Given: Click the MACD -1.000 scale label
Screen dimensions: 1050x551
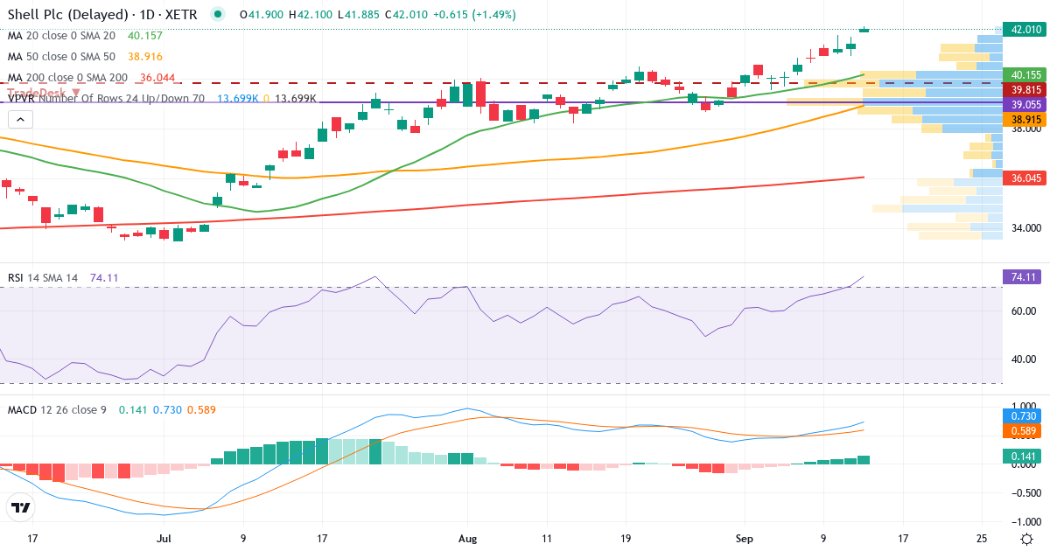Looking at the screenshot, I should 1025,520.
